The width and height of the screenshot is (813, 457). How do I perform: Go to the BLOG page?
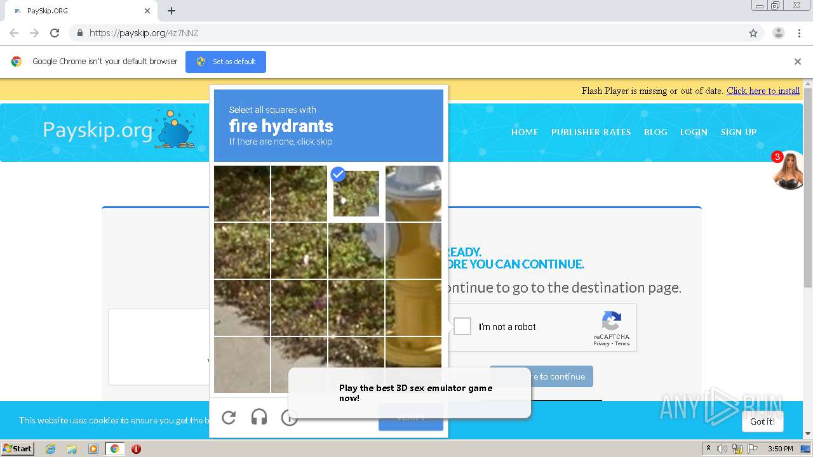655,132
